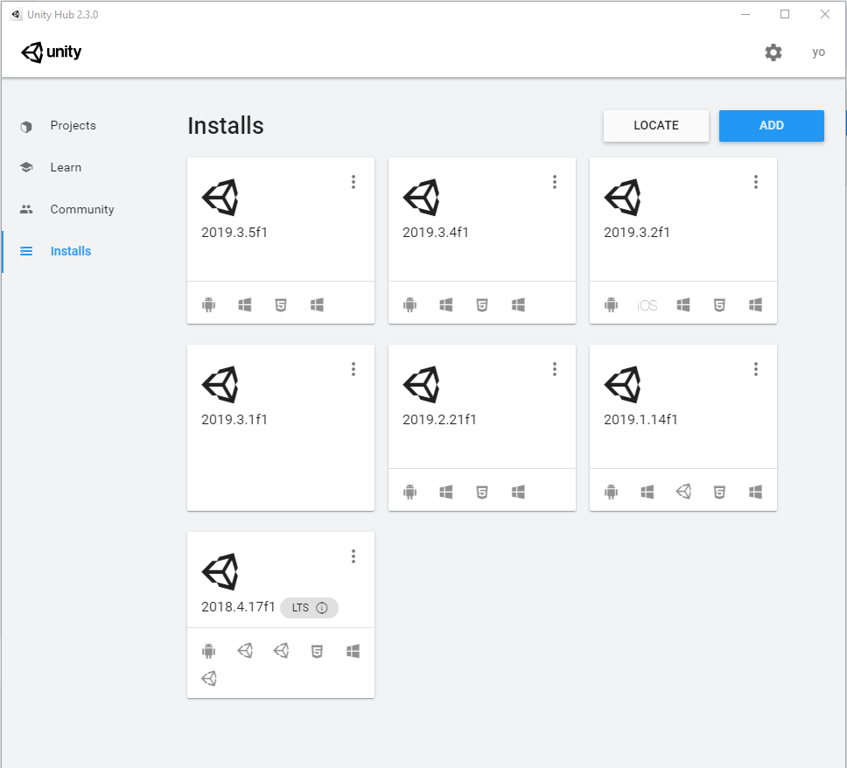Open the Community section
Viewport: 847px width, 768px height.
tap(82, 210)
